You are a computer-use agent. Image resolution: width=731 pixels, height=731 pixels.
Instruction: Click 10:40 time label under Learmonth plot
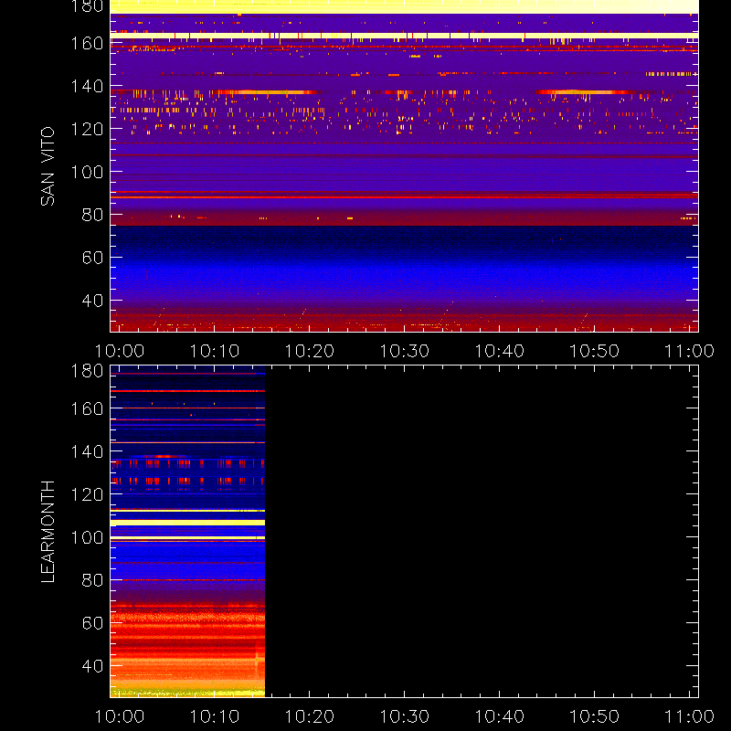[x=499, y=716]
